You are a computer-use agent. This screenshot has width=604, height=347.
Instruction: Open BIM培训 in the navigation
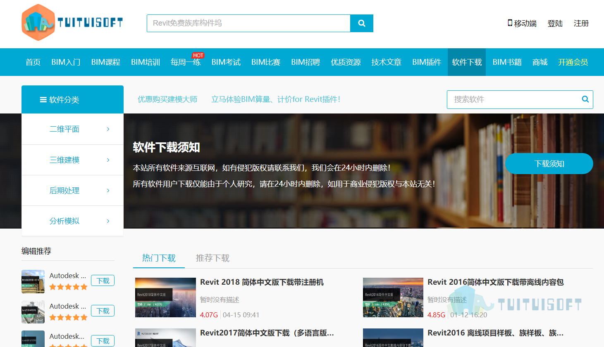click(x=146, y=62)
